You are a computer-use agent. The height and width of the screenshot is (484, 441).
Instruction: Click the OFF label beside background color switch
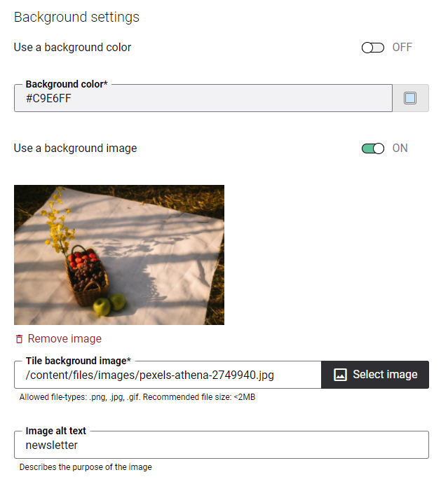coord(402,48)
